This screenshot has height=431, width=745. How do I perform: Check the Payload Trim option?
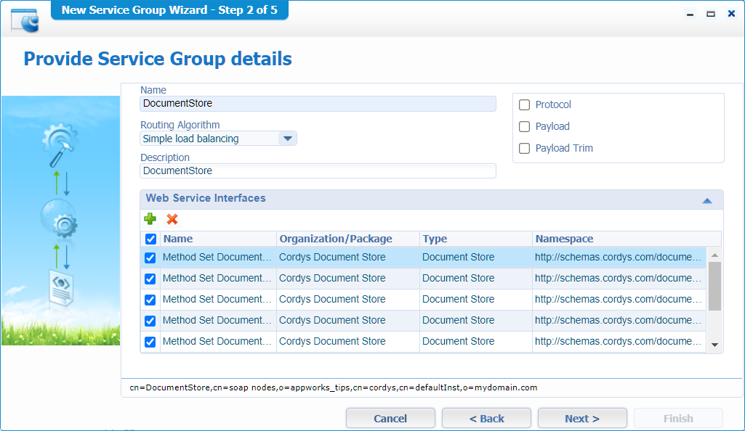[524, 148]
